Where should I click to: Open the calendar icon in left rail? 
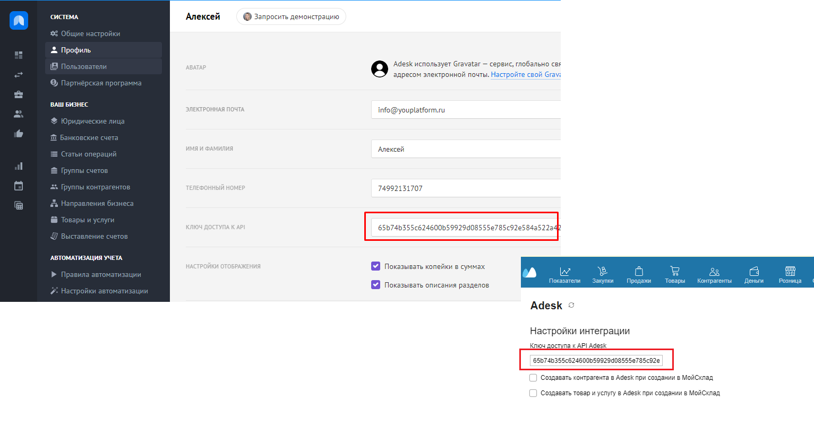point(19,186)
